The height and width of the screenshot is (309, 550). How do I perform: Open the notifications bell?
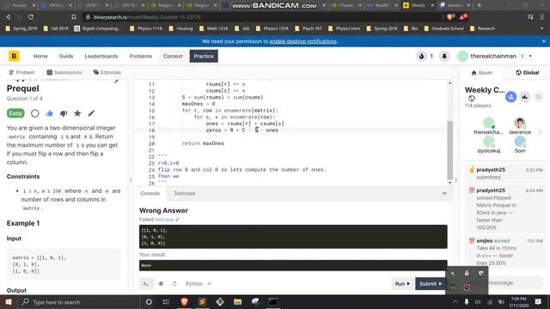444,56
